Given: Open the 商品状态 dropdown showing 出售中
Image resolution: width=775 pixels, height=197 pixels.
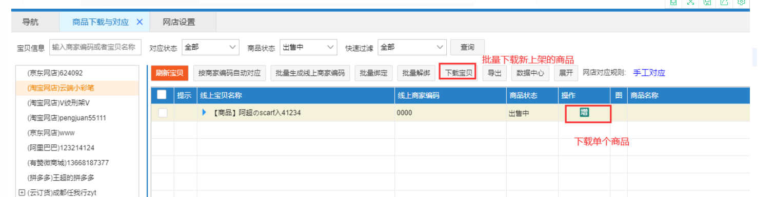Looking at the screenshot, I should point(308,47).
